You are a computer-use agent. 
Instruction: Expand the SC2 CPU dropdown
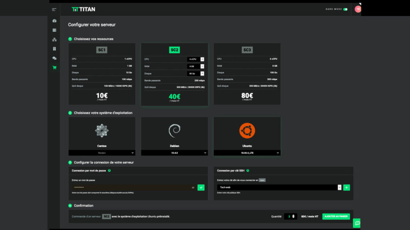tap(202, 59)
